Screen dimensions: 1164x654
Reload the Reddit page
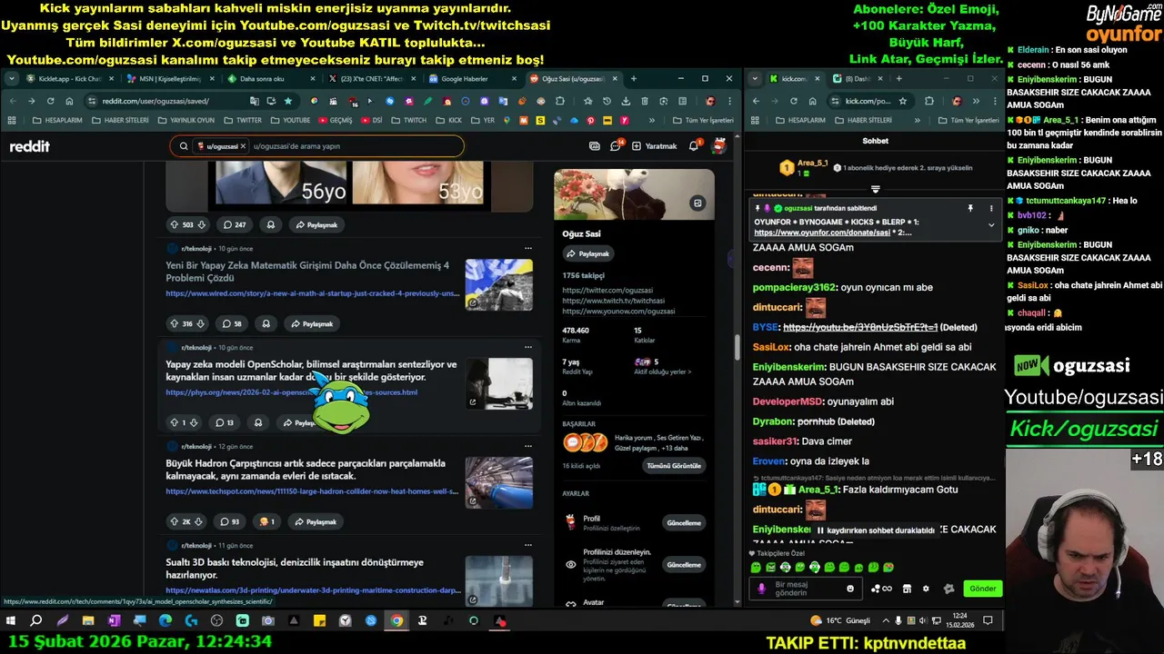49,101
